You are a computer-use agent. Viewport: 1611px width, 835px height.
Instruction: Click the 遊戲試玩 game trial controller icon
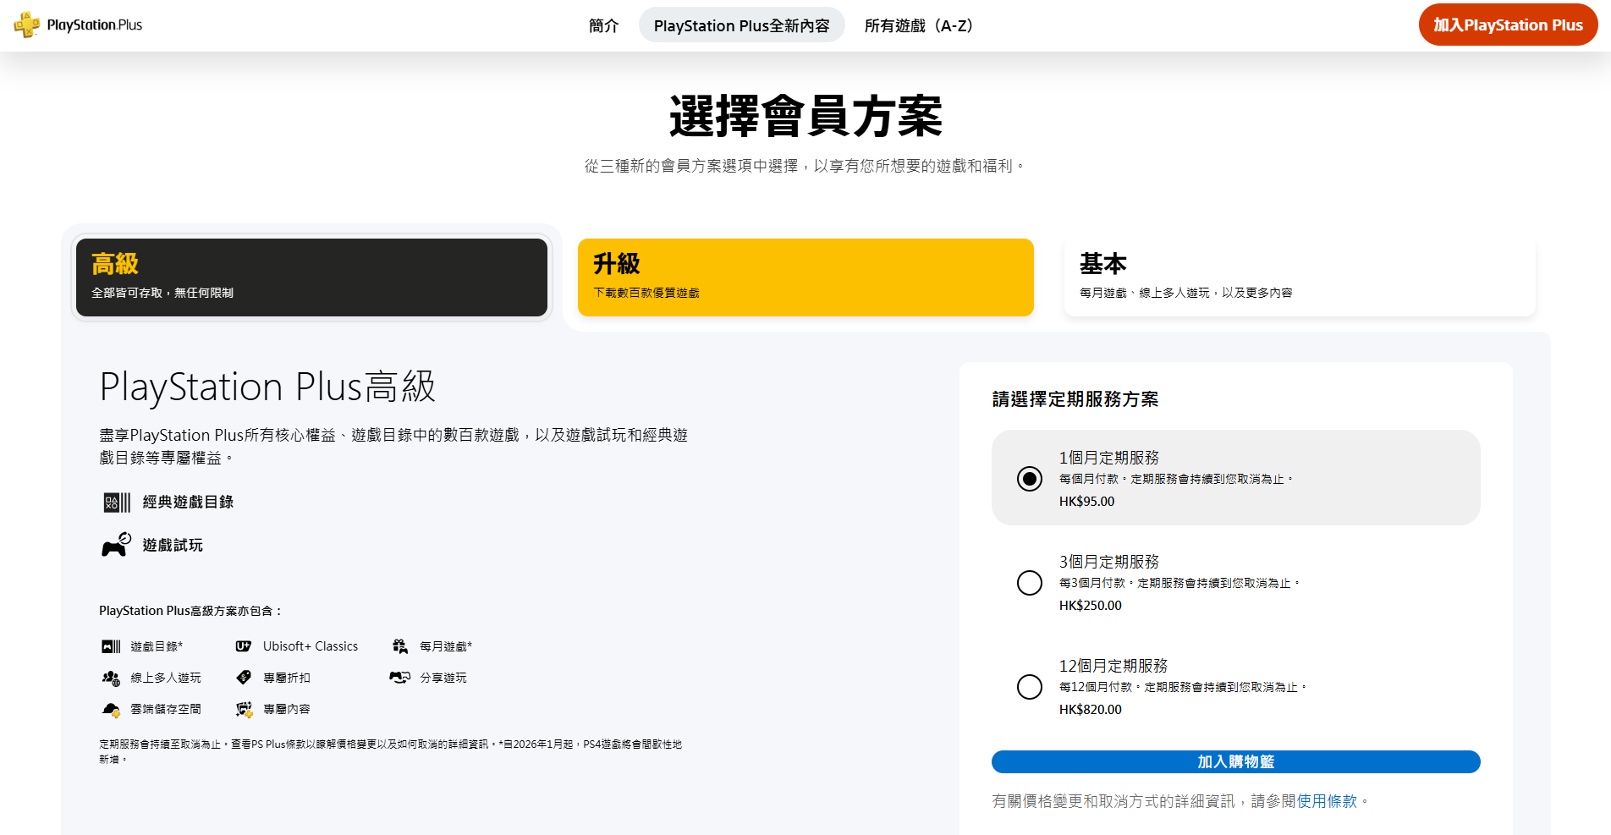[x=116, y=545]
